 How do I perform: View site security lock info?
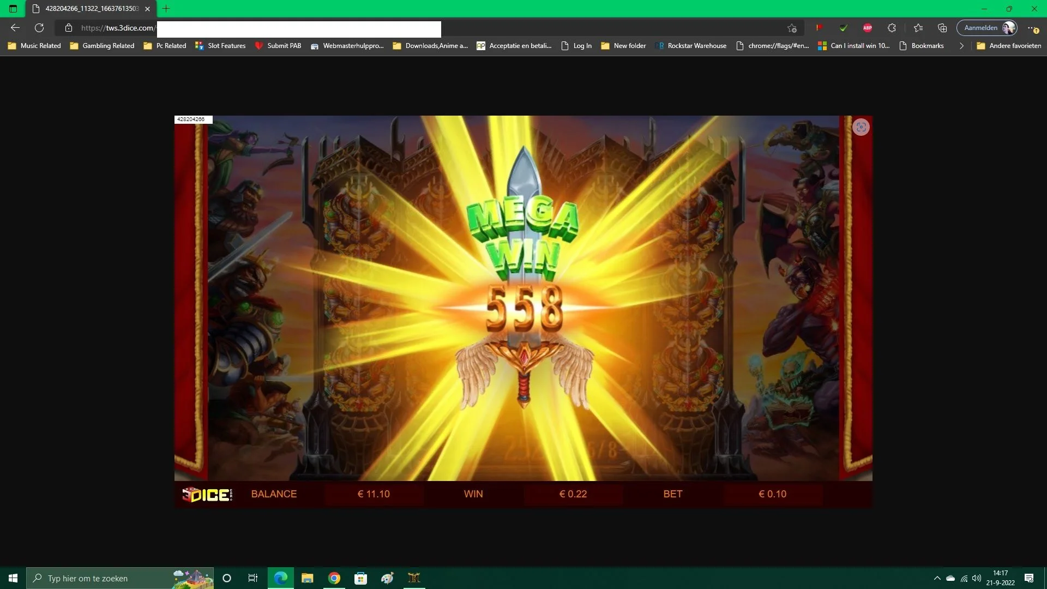[x=69, y=28]
